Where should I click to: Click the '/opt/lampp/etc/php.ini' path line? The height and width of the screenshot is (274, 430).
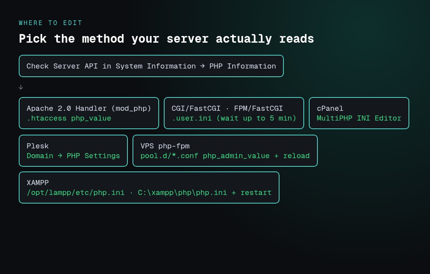click(149, 193)
